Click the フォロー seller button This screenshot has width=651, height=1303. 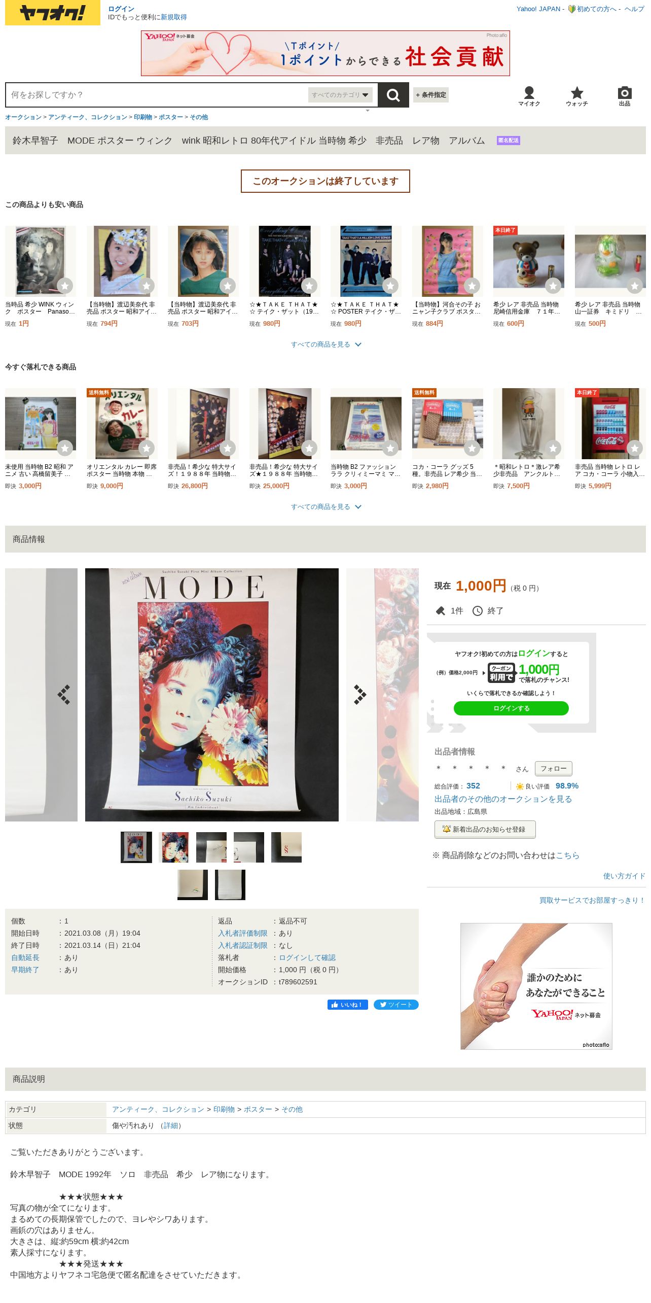554,769
